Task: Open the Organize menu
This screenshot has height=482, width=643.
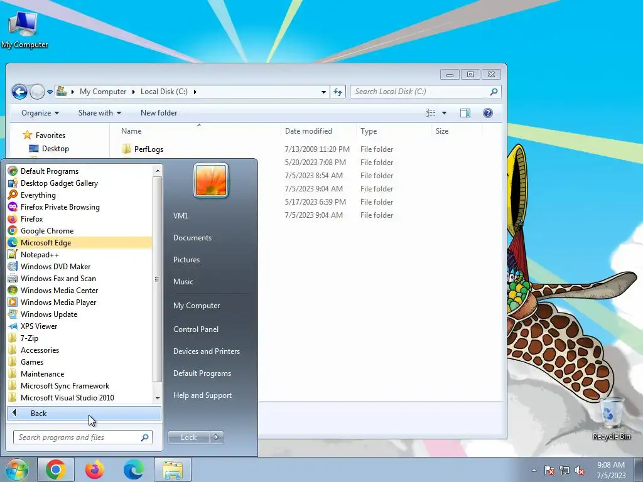Action: pos(40,113)
